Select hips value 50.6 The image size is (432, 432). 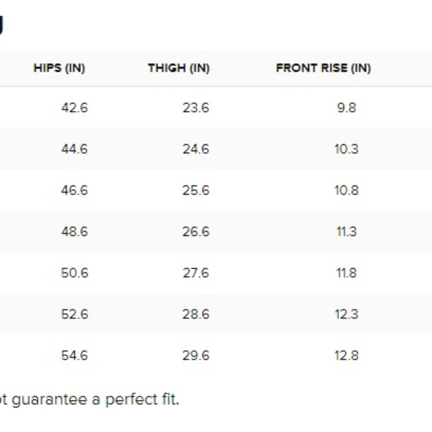coord(74,273)
